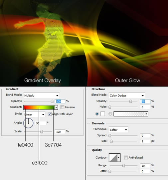This screenshot has width=168, height=180.
Task: Open the Outer Glow gradient preview
Action: tap(129, 114)
